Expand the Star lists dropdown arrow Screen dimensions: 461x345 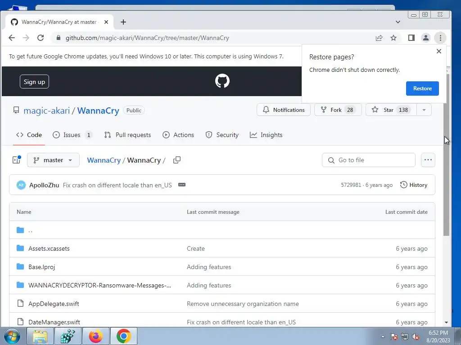click(x=424, y=110)
